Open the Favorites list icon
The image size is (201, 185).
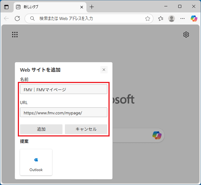click(161, 19)
